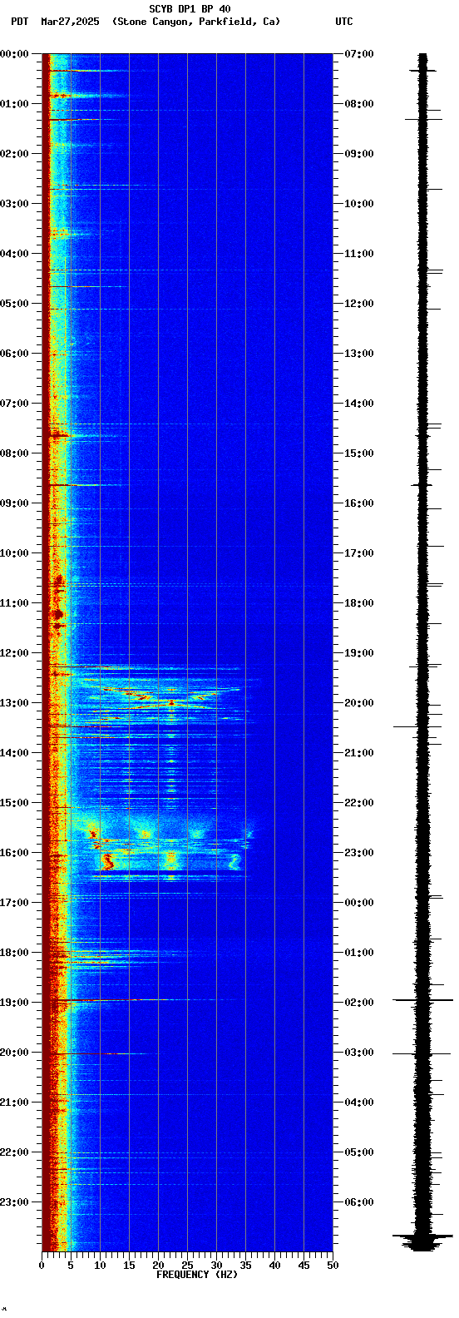Click the "PDT" timezone label
This screenshot has height=1318, width=459.
19,22
